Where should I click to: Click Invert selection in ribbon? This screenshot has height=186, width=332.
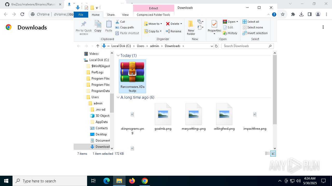tap(255, 33)
